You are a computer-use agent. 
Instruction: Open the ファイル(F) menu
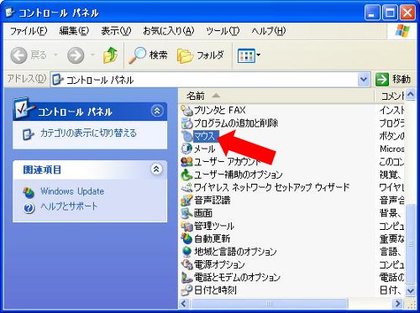pyautogui.click(x=29, y=31)
